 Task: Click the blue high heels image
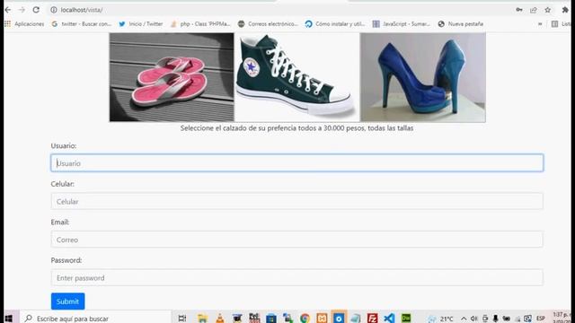click(423, 77)
